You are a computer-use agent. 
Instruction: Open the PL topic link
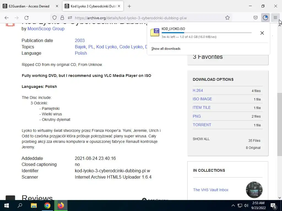(x=91, y=47)
